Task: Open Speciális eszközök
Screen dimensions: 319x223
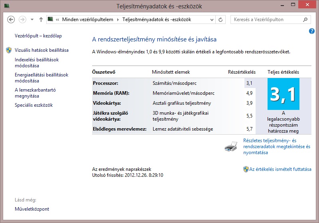Action: click(x=34, y=105)
